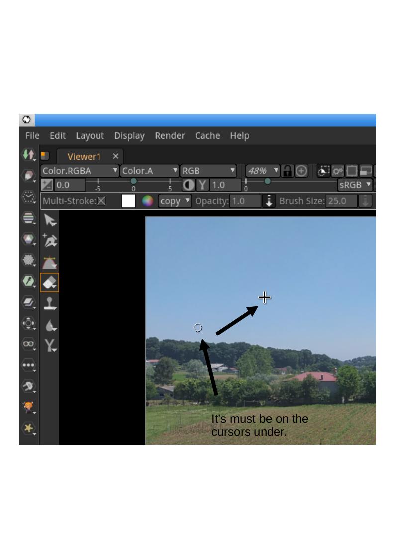This screenshot has width=395, height=559.
Task: Open the Color.RGBA layer dropdown
Action: pos(80,171)
